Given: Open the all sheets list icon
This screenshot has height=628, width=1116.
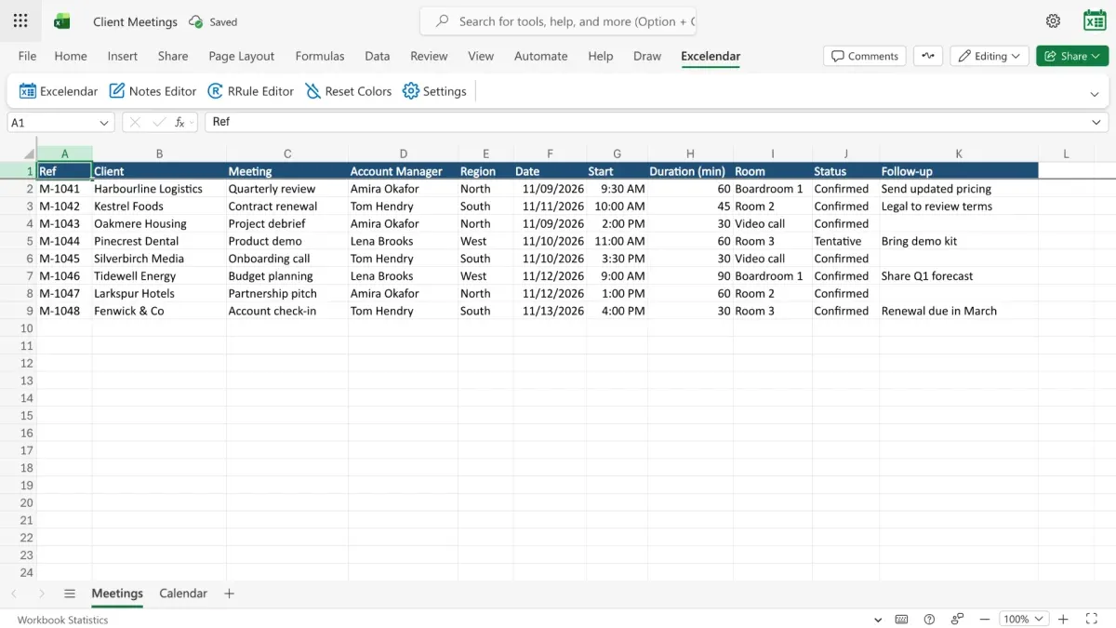Looking at the screenshot, I should point(70,594).
